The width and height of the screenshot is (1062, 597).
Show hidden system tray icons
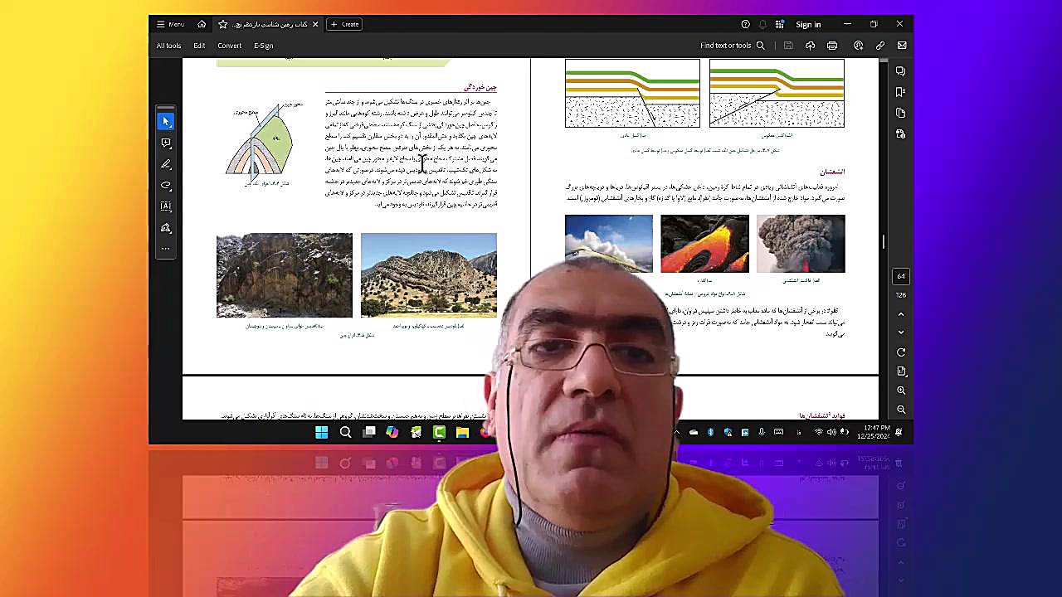click(x=677, y=432)
